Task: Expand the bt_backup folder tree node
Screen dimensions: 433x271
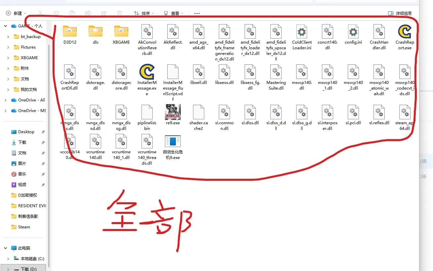Action: [8, 37]
